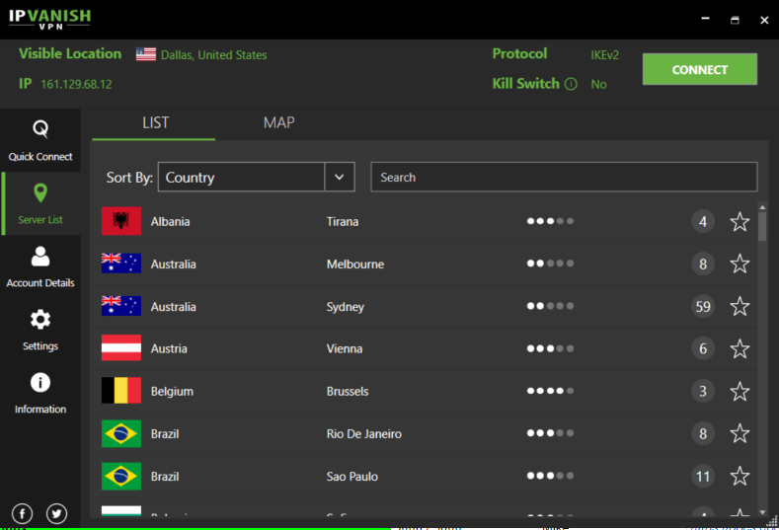Viewport: 779px width, 530px height.
Task: Click Brazil flag in Sao Paulo row
Action: point(121,477)
